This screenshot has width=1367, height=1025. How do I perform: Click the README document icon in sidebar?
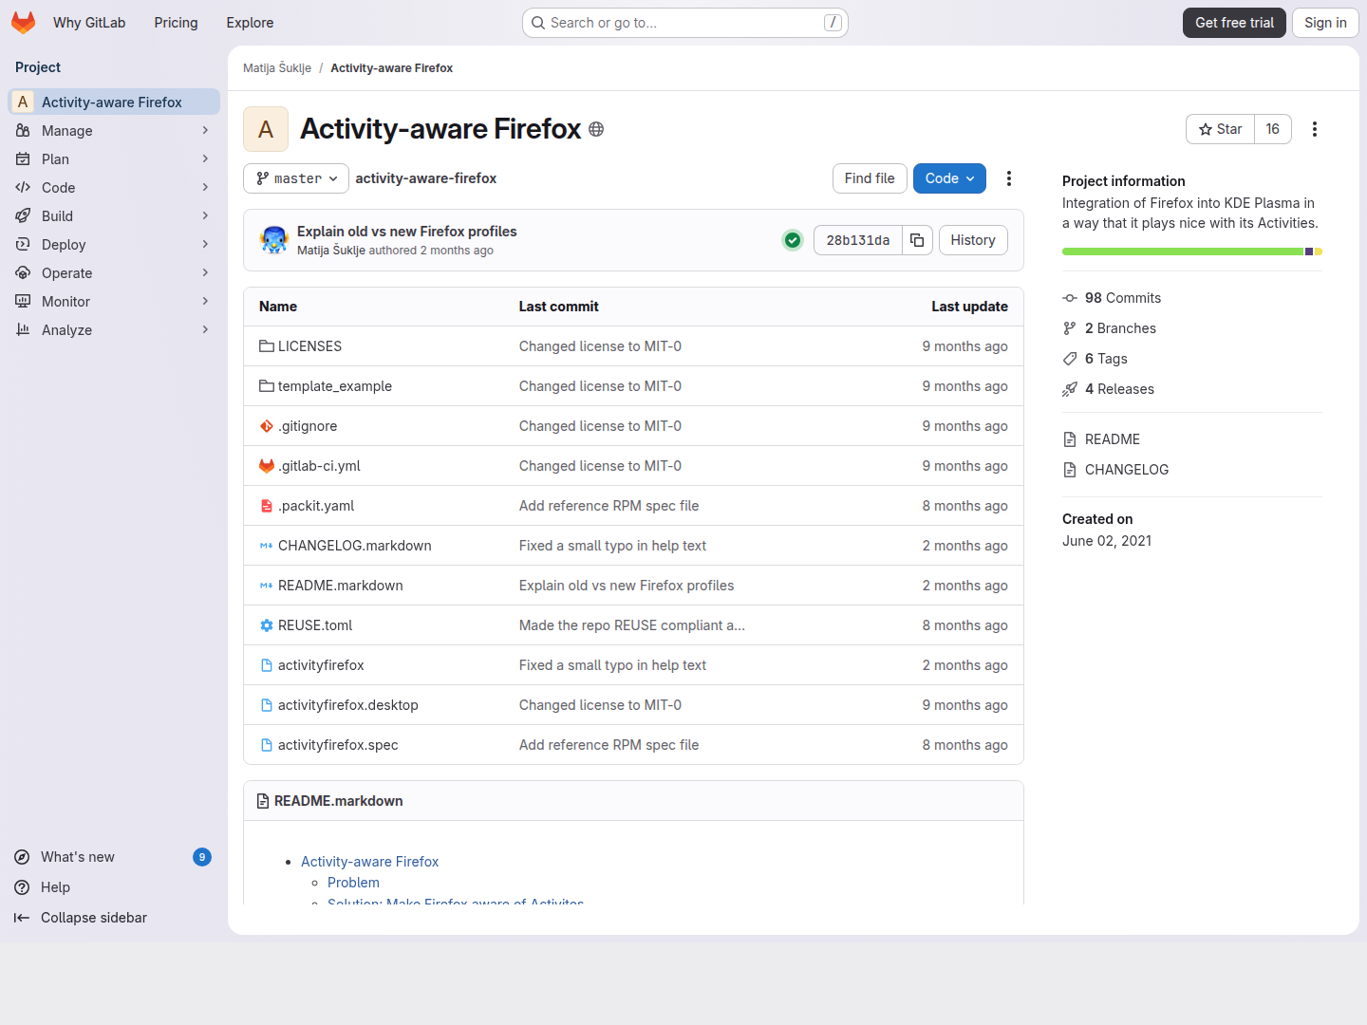pos(1070,439)
